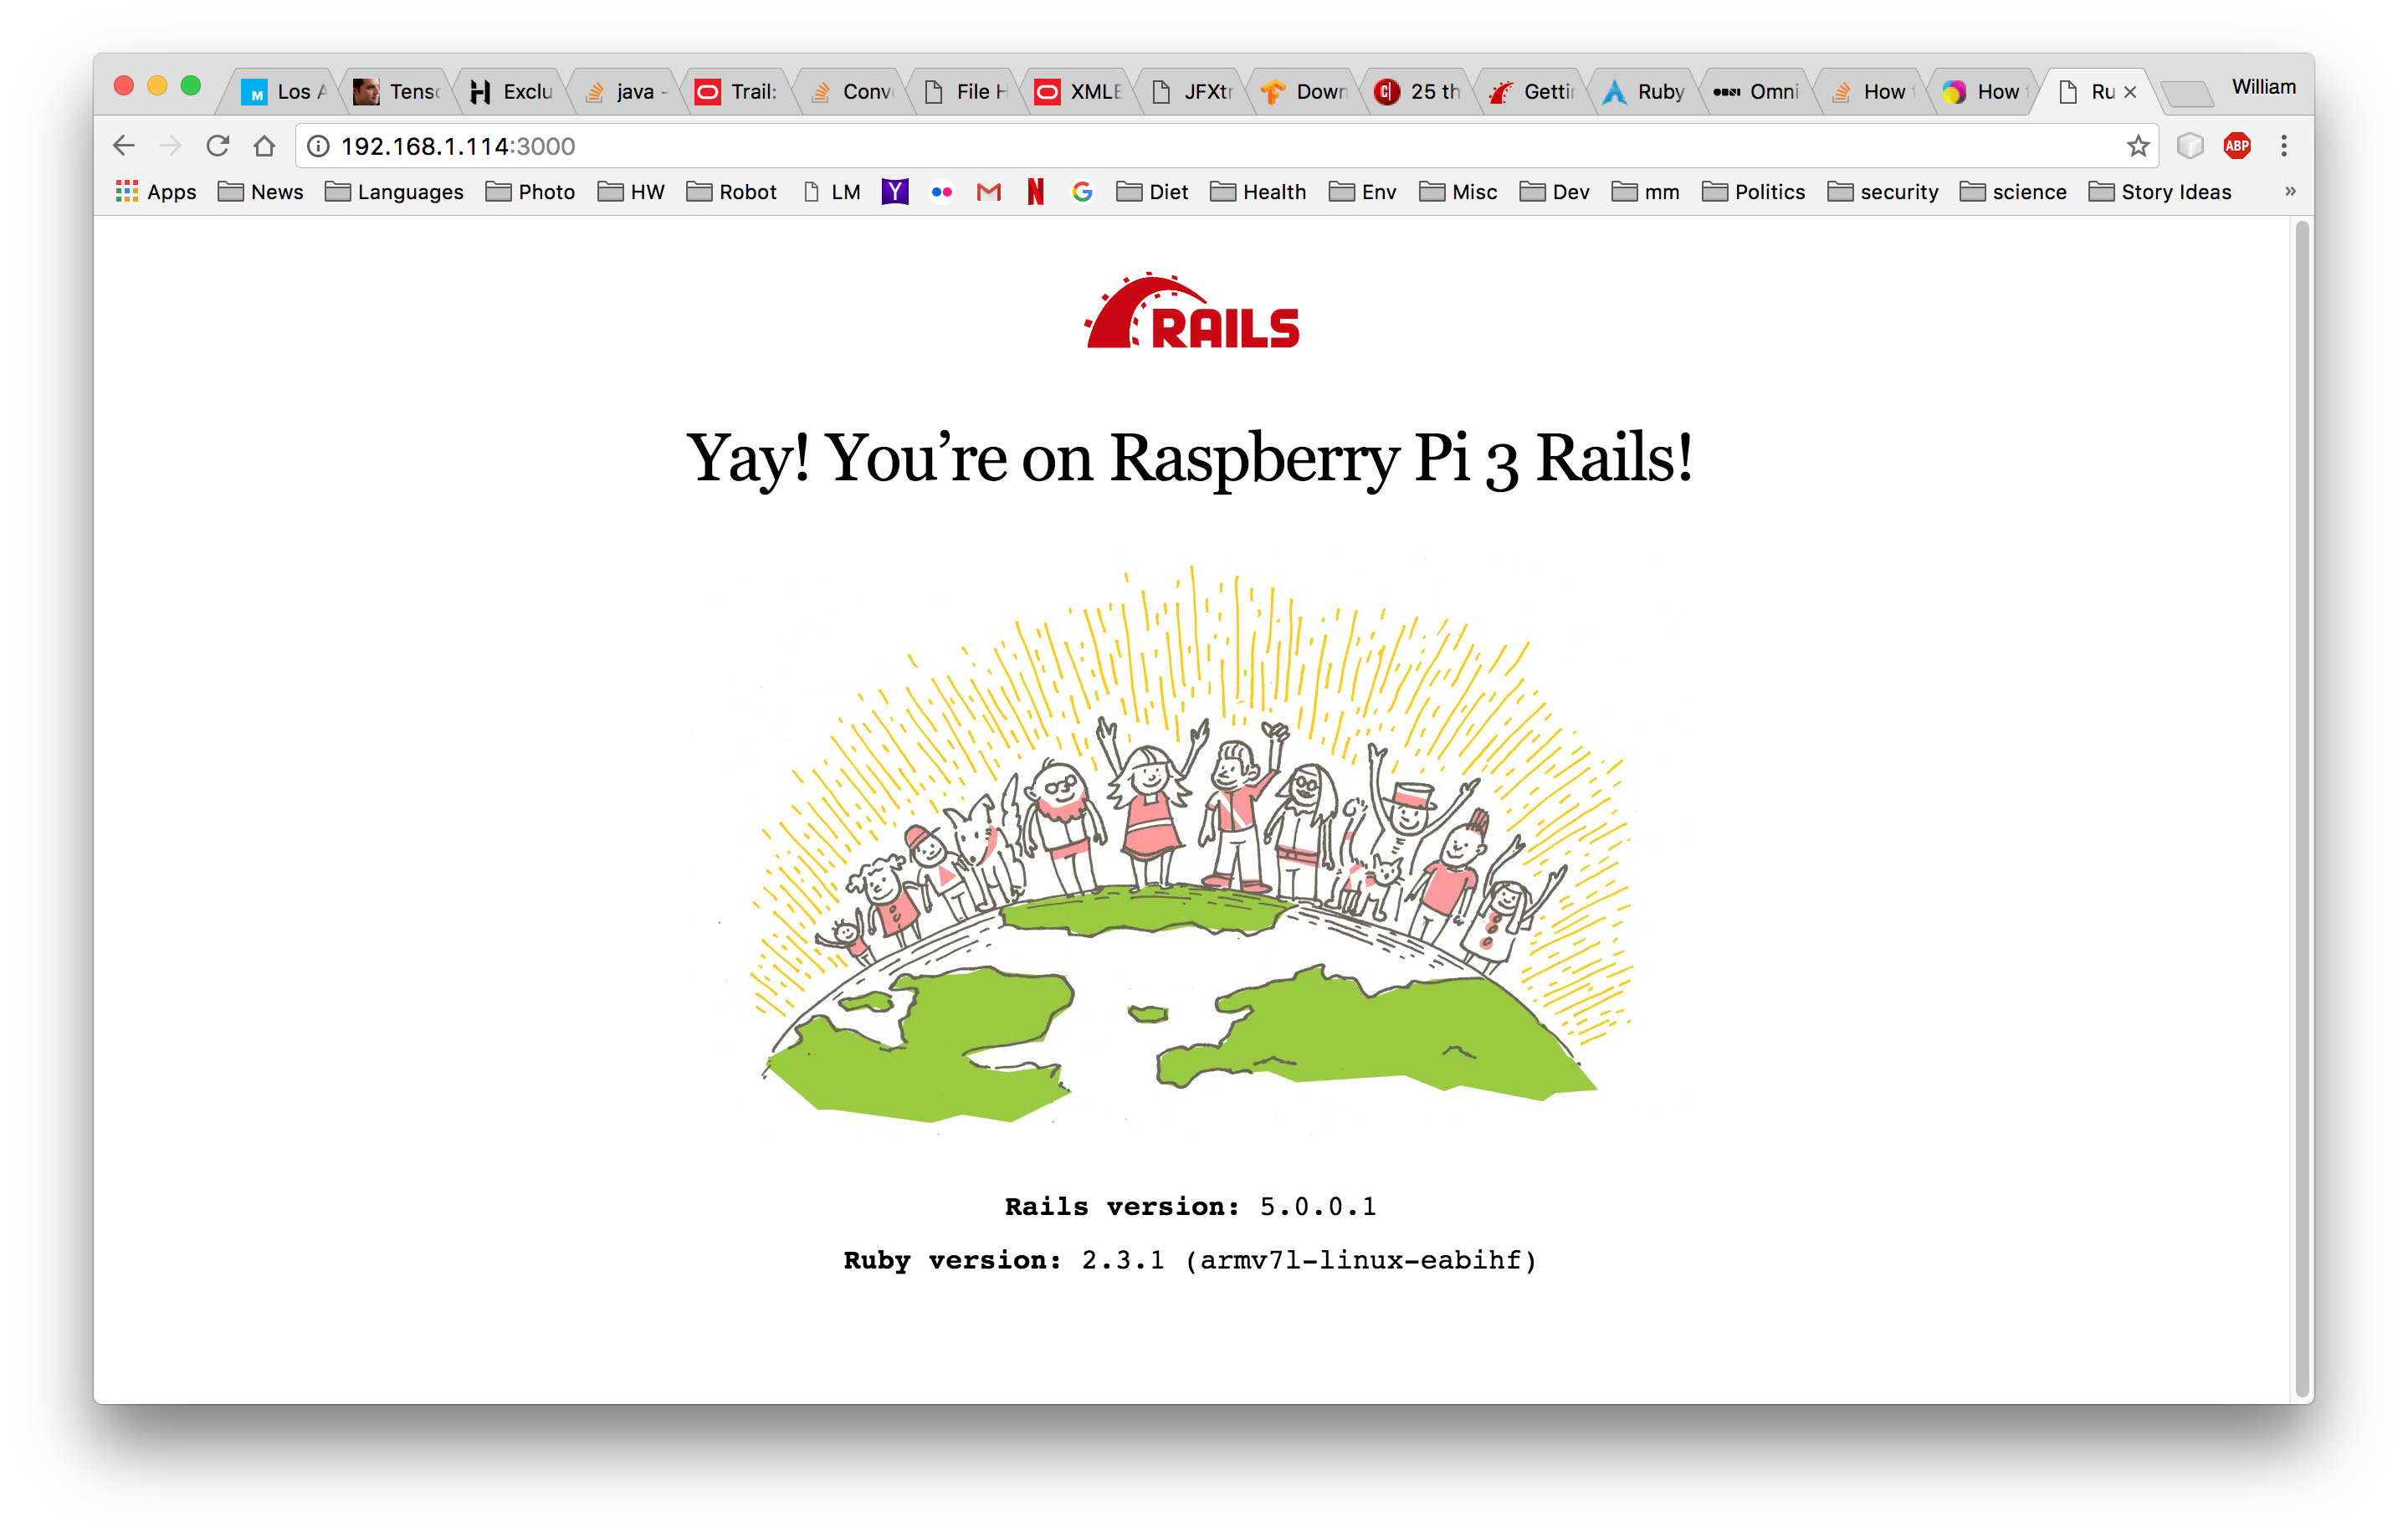Switch to the Conv tab
Viewport: 2408px width, 1538px height.
tap(851, 92)
